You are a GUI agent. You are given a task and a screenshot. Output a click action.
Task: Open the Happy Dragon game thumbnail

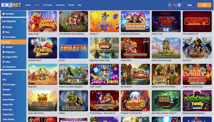[43, 22]
